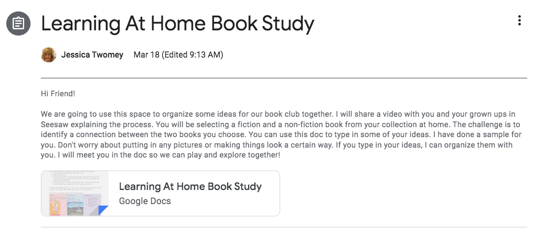
Task: Click the author name Jessica Twomey
Action: click(x=92, y=54)
